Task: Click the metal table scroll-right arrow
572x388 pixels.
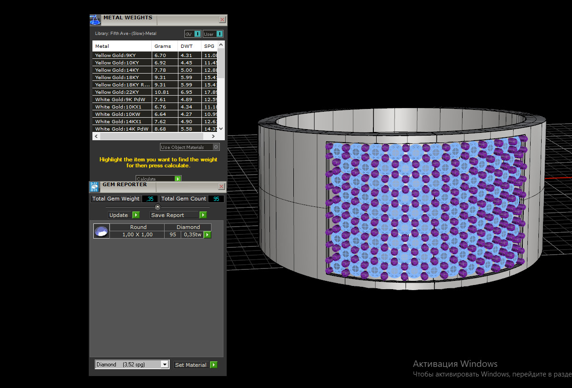Action: [x=213, y=137]
